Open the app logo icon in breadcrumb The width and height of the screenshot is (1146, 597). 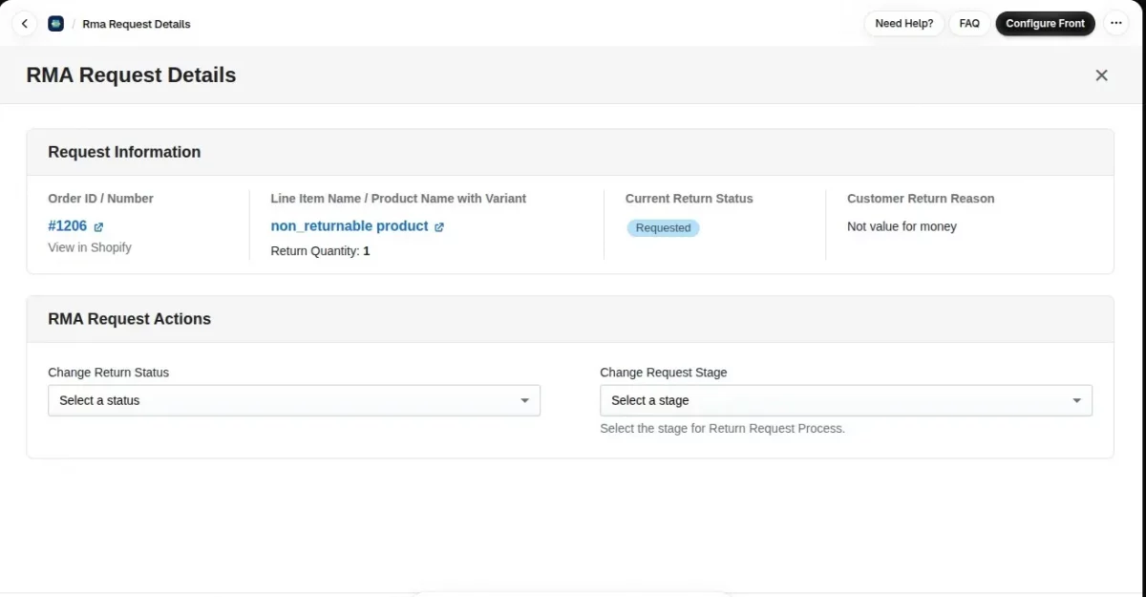point(55,24)
